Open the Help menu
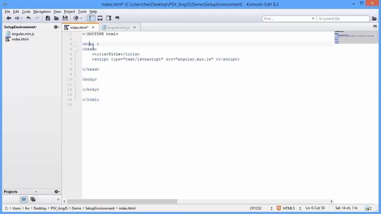The image size is (381, 214). (x=93, y=12)
